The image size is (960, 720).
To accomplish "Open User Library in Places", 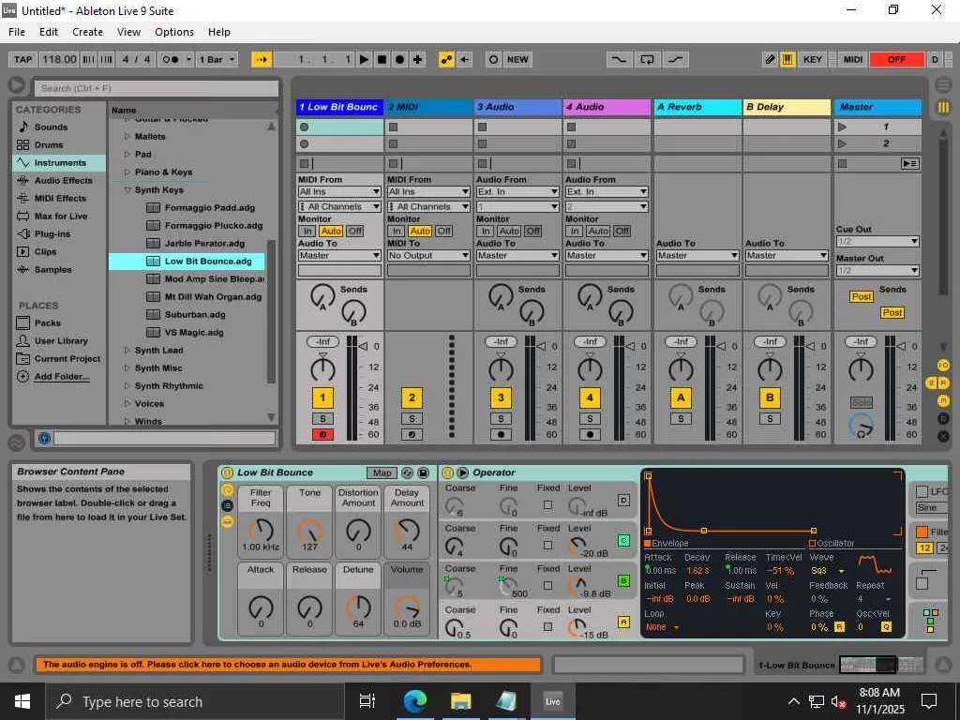I will 61,340.
